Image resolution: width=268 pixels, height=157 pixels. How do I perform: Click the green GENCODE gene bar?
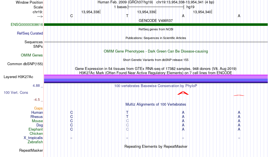156,25
